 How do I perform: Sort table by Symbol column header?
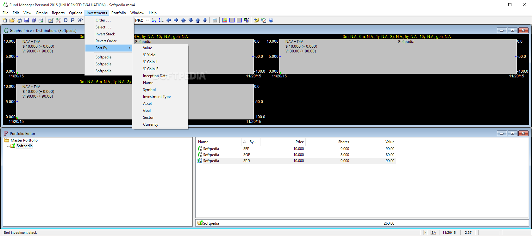(x=251, y=142)
